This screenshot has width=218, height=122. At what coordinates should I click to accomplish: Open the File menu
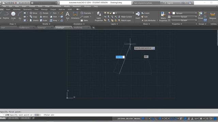4,6
